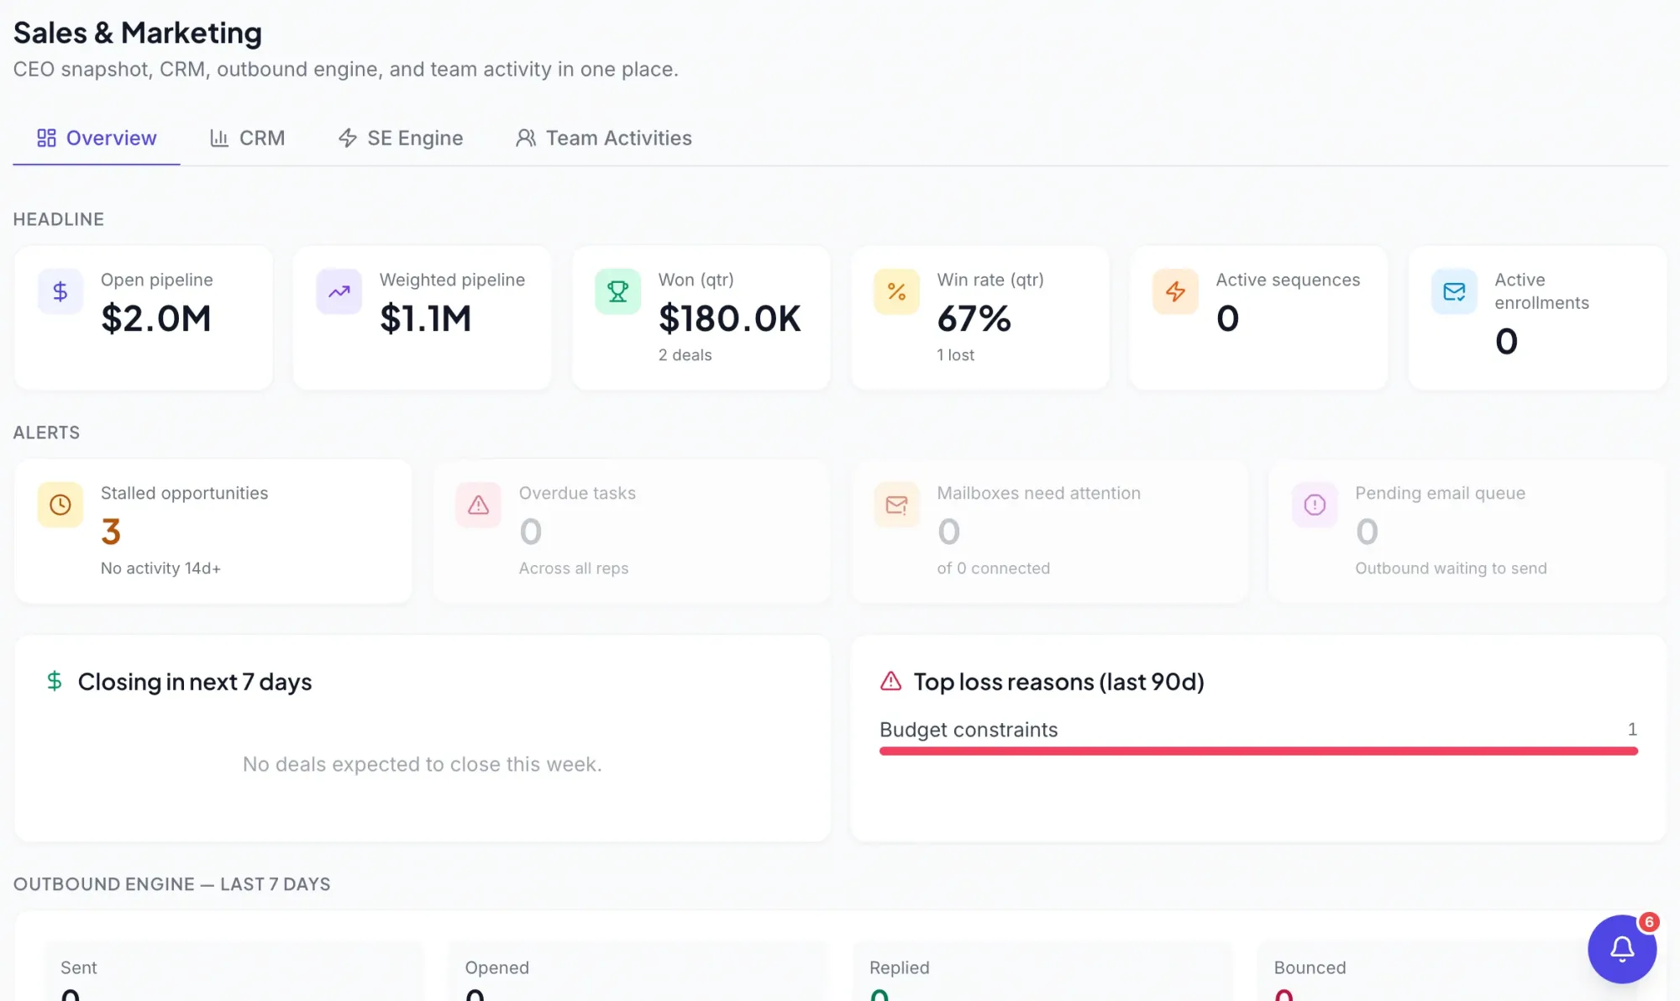Viewport: 1680px width, 1001px height.
Task: Click the Sales & Marketing page title
Action: pyautogui.click(x=138, y=33)
